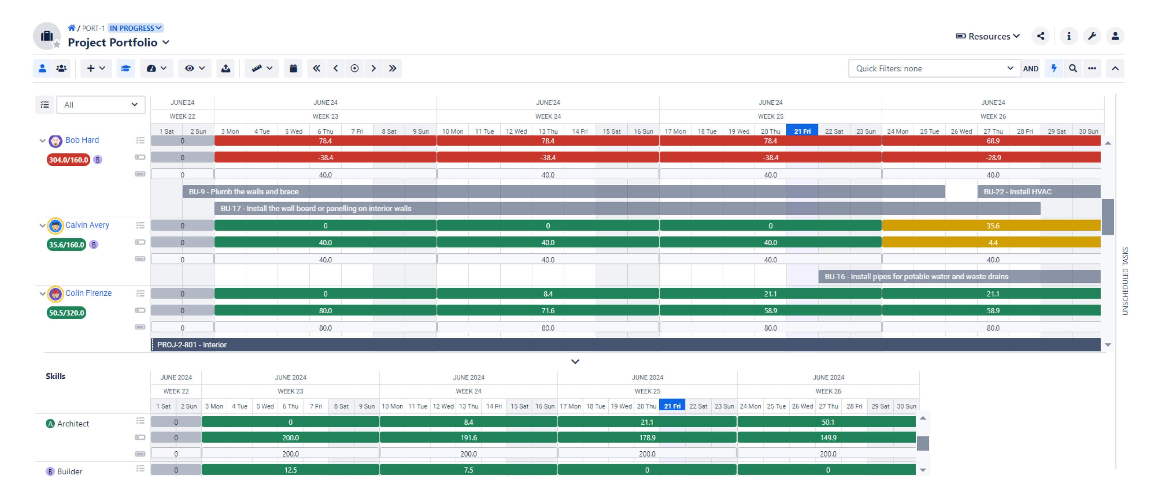Select the BU-16 Install pipes task bar
The image size is (1151, 503).
tap(959, 277)
